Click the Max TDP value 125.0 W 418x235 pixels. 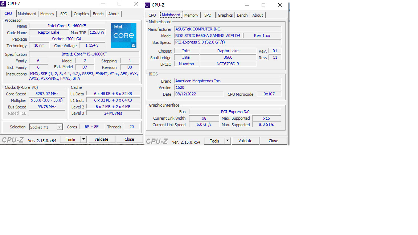coord(97,32)
